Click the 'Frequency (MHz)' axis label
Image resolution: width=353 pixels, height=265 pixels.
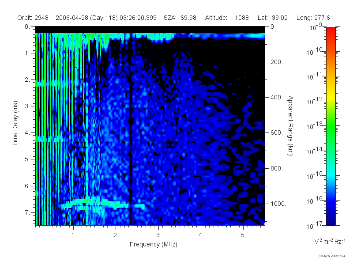click(x=153, y=245)
